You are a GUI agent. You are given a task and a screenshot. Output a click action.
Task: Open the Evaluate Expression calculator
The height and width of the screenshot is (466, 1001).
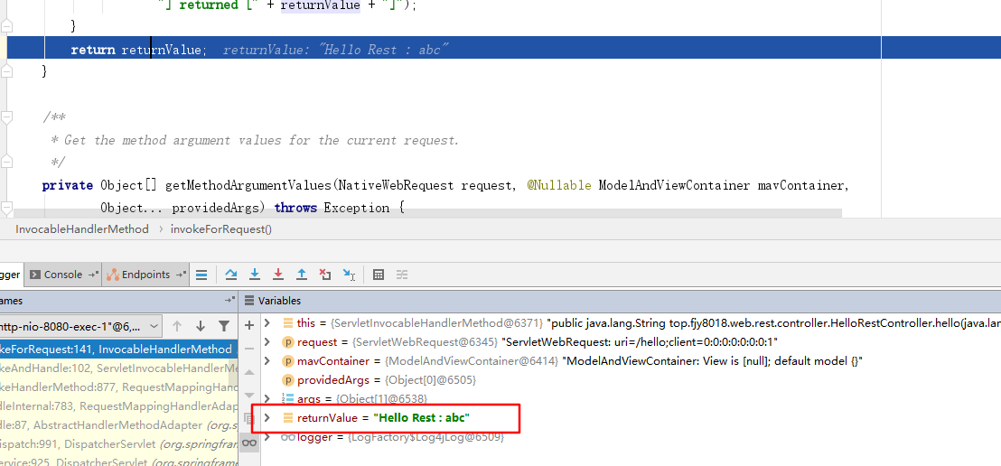379,275
